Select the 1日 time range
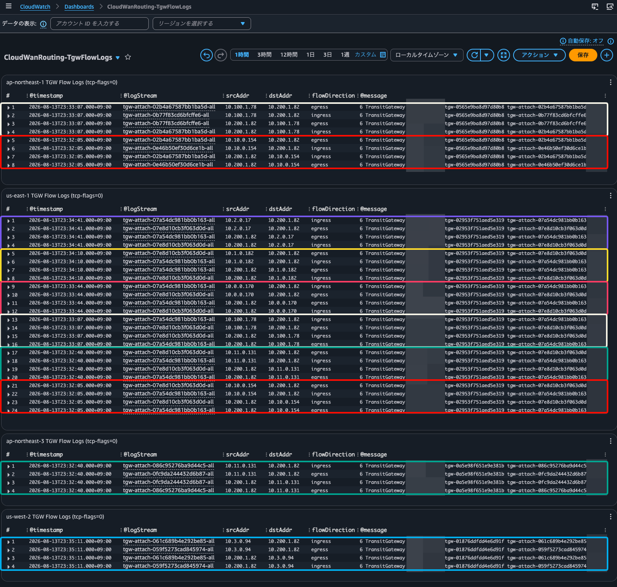 click(x=310, y=55)
